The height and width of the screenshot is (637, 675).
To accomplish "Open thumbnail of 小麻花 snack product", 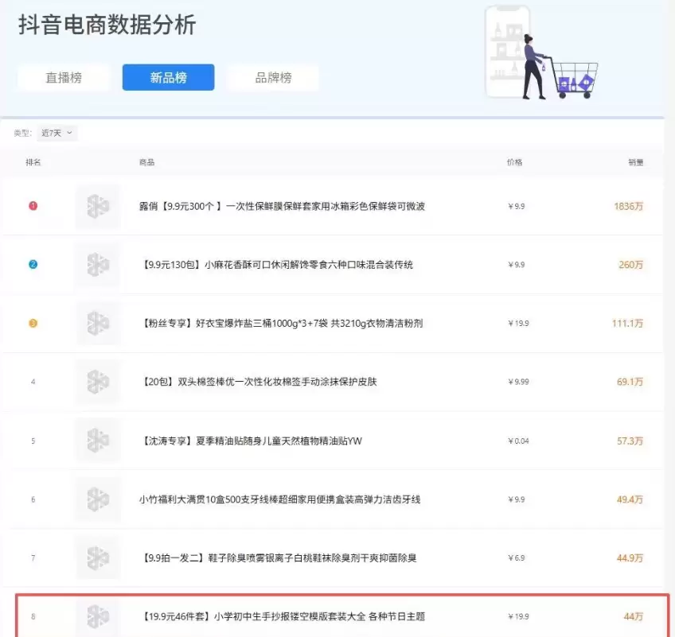I will (x=98, y=265).
